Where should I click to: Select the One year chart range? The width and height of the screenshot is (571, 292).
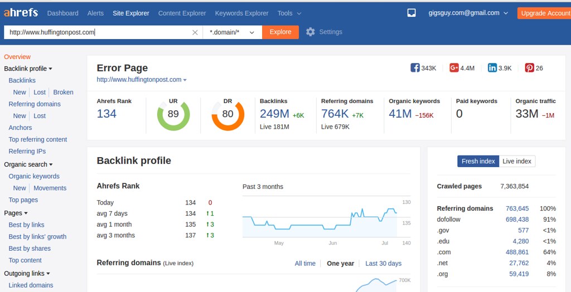tap(340, 264)
